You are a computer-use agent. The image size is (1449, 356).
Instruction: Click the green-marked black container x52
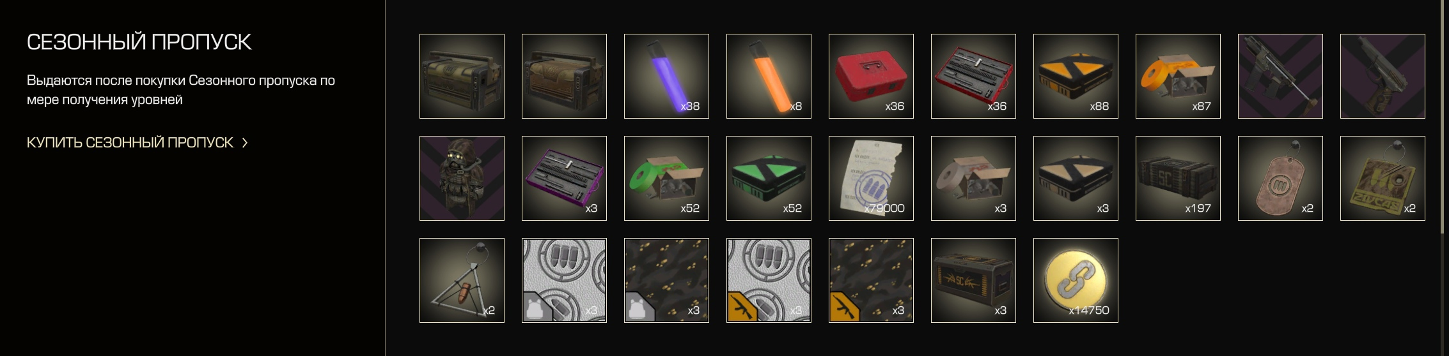pyautogui.click(x=769, y=178)
